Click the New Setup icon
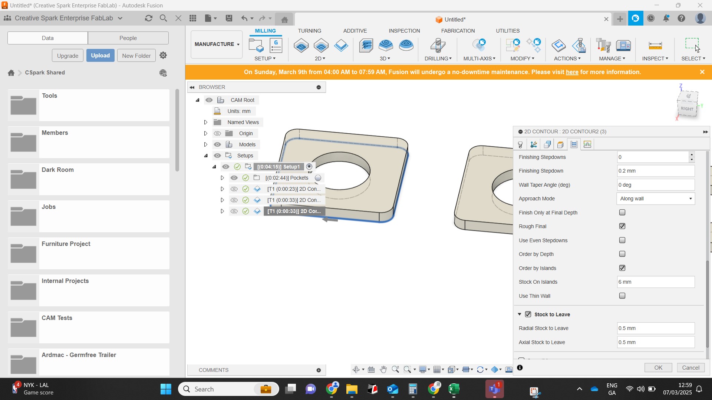This screenshot has height=400, width=712. point(256,46)
